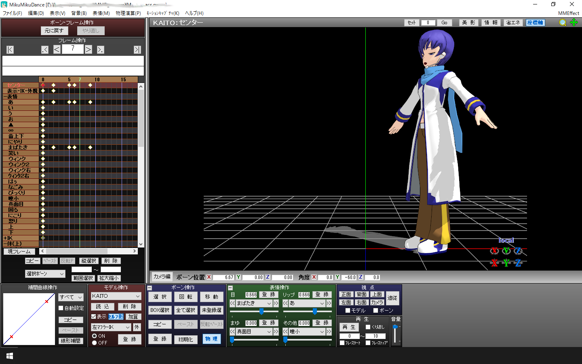Toggle the 表示 model display checkbox
The height and width of the screenshot is (364, 582).
[94, 317]
